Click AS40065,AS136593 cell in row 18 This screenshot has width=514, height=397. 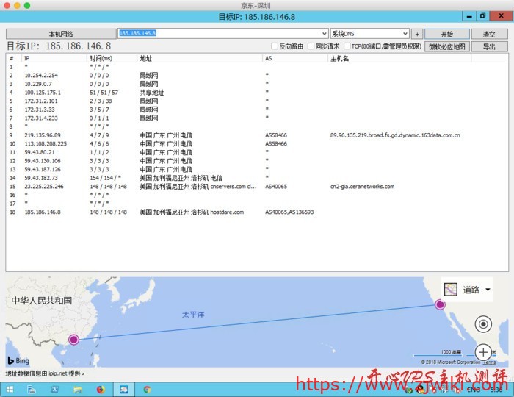click(289, 212)
